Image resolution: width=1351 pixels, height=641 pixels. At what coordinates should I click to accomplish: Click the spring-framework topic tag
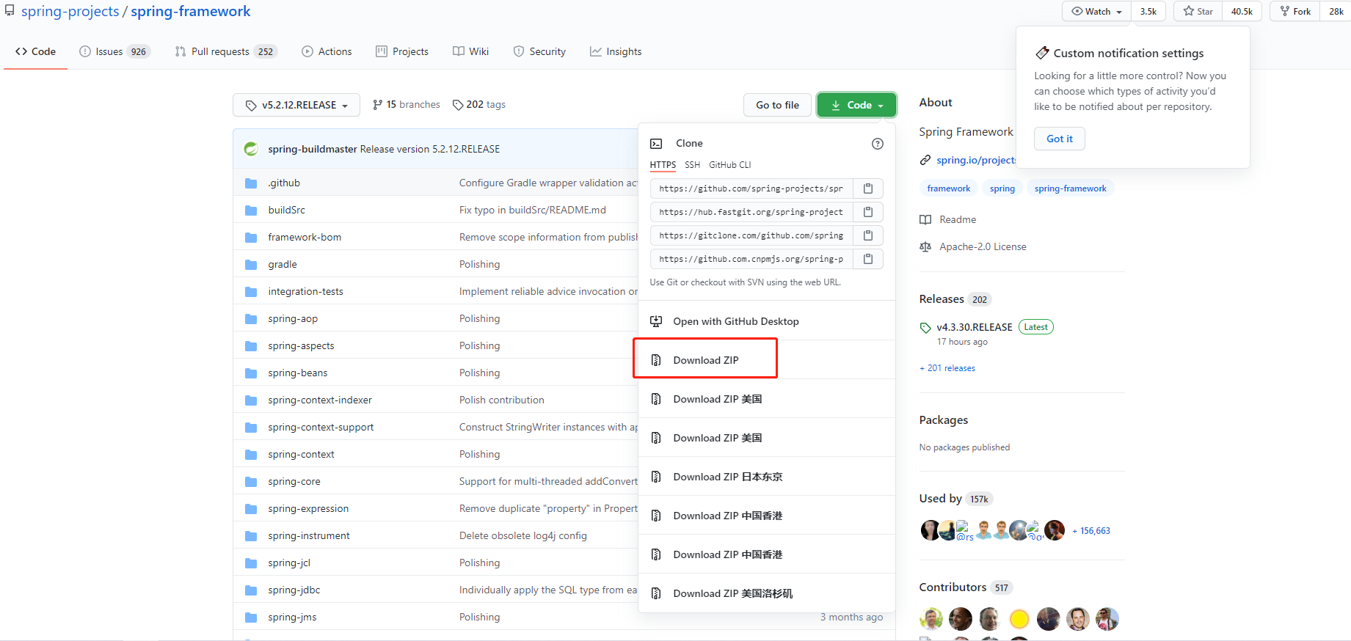coord(1071,188)
